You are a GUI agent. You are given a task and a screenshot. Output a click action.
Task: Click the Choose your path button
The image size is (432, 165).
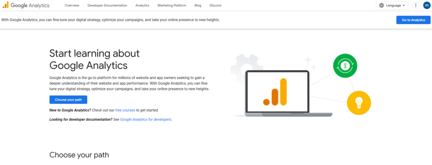click(x=68, y=100)
